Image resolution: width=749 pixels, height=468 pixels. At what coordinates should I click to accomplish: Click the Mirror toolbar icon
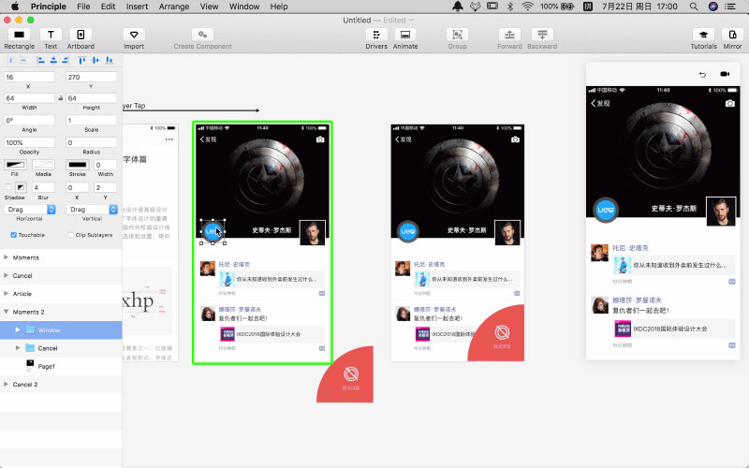pyautogui.click(x=733, y=35)
